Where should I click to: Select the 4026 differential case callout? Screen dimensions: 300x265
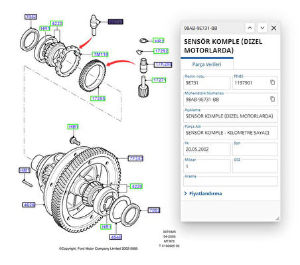tap(29, 205)
